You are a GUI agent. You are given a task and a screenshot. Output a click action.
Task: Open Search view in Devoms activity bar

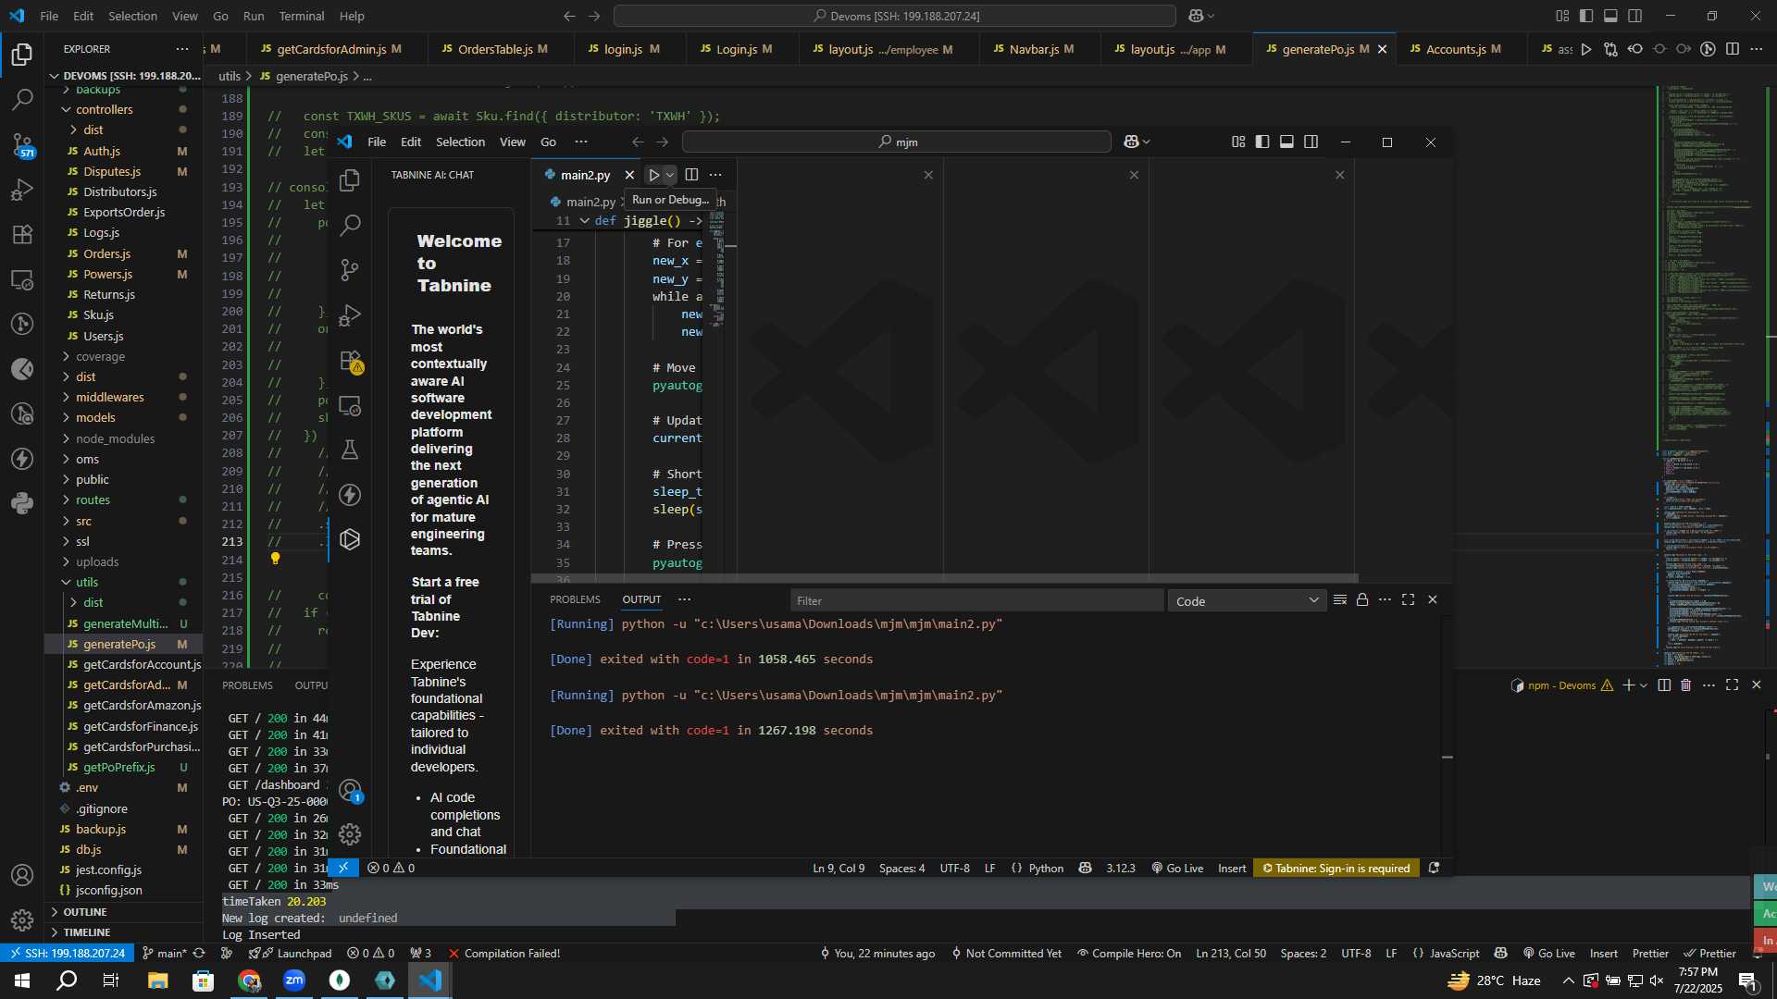(x=22, y=99)
